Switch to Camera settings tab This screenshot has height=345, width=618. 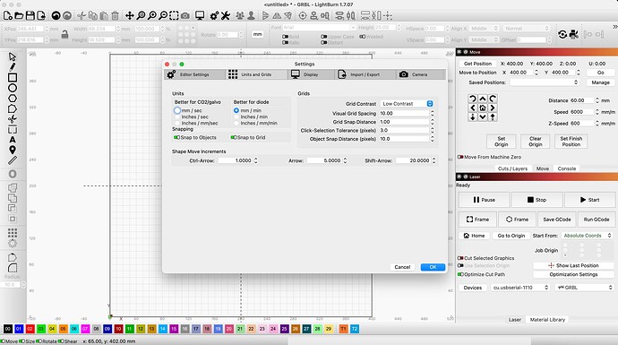[420, 74]
